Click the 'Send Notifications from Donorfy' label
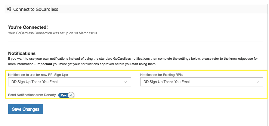The width and height of the screenshot is (269, 126). 32,95
